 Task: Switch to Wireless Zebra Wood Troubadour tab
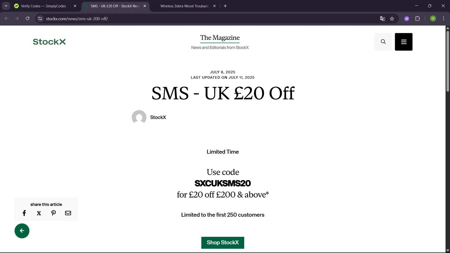coord(184,6)
